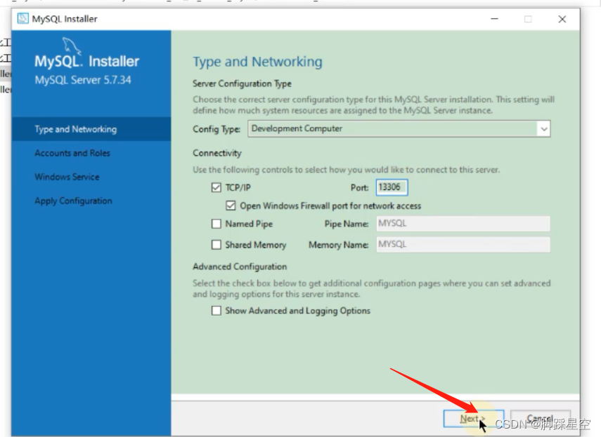
Task: Click the MySQL Installer title bar icon
Action: coord(23,18)
